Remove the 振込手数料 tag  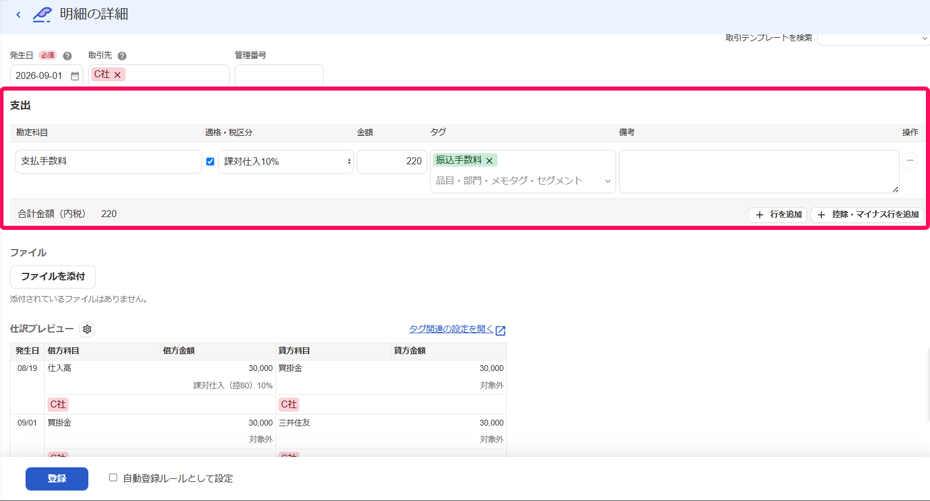click(489, 161)
